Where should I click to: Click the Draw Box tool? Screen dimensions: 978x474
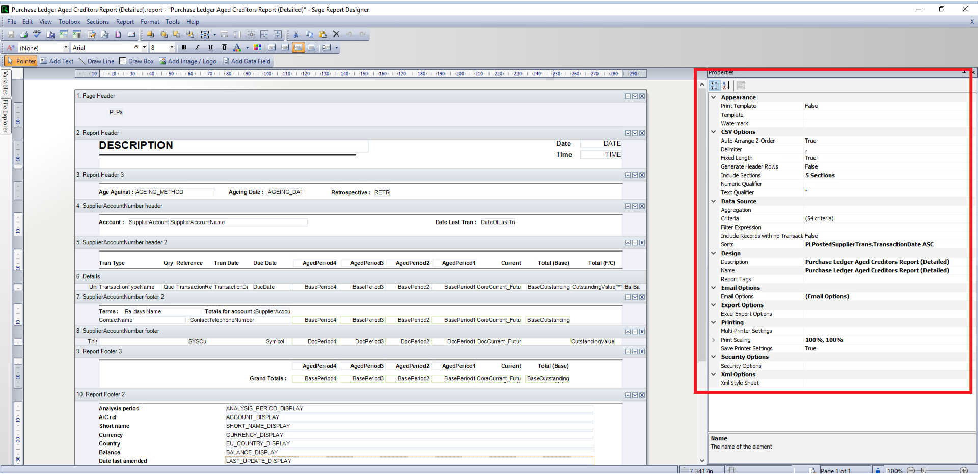pyautogui.click(x=137, y=61)
